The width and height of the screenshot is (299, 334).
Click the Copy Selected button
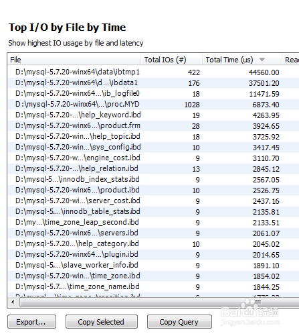pyautogui.click(x=102, y=322)
